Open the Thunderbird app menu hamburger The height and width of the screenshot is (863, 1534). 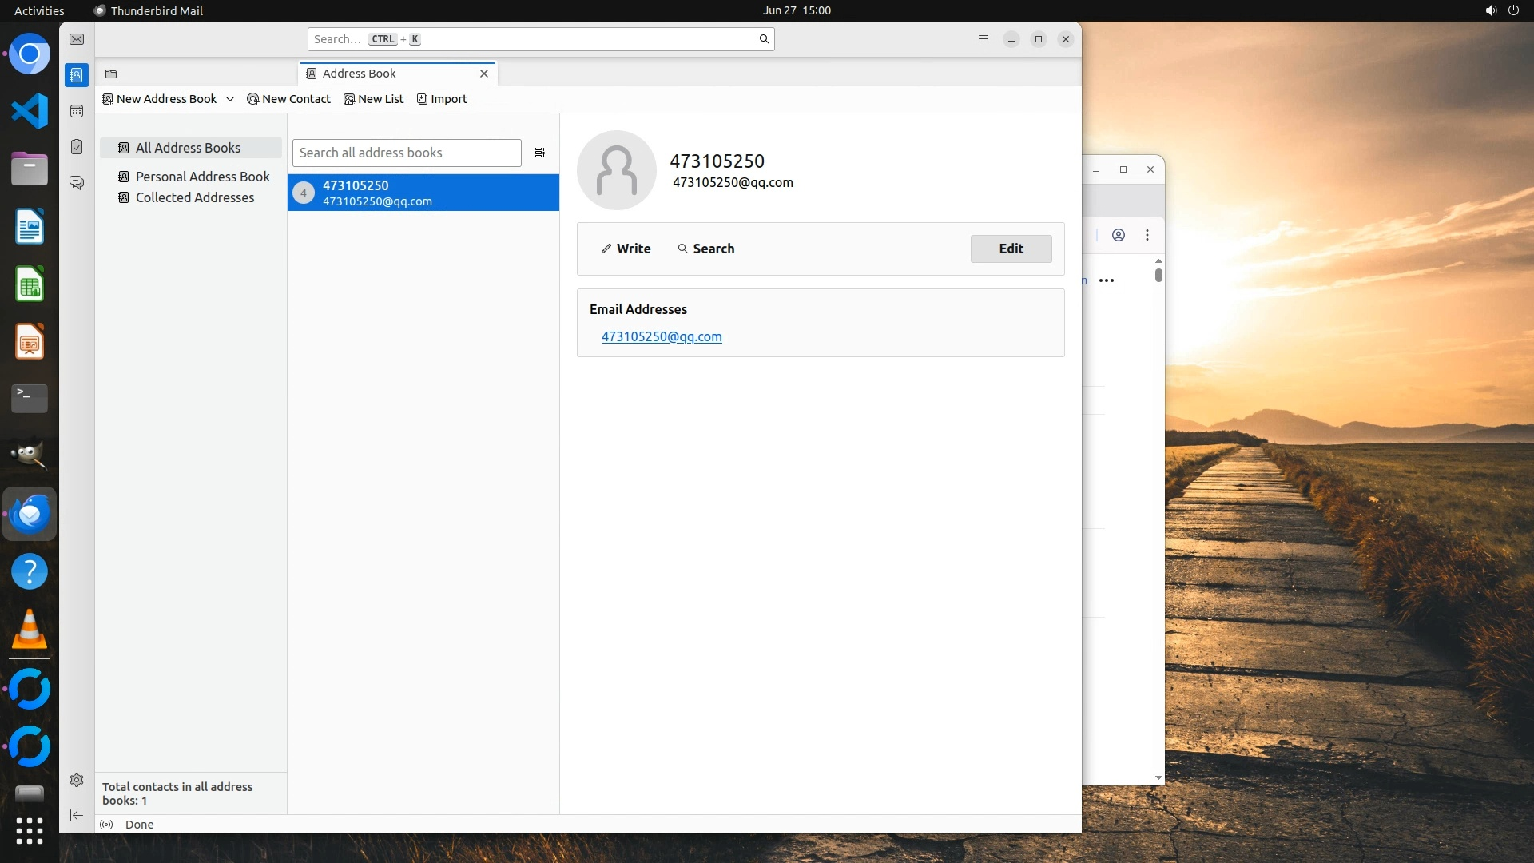click(x=984, y=39)
